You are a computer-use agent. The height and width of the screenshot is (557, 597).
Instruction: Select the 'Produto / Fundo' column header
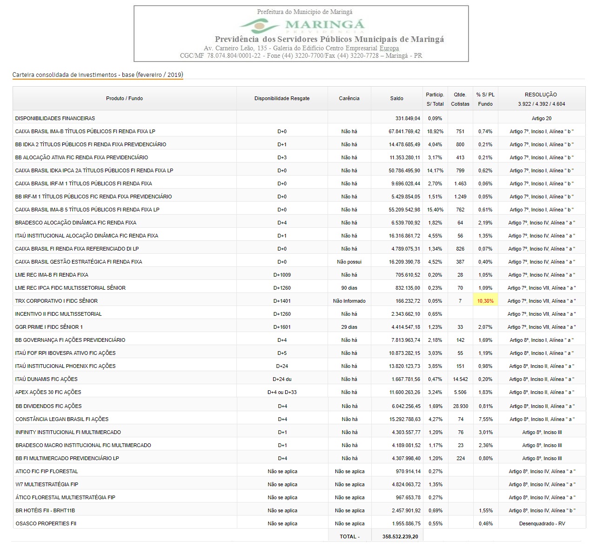click(x=124, y=98)
